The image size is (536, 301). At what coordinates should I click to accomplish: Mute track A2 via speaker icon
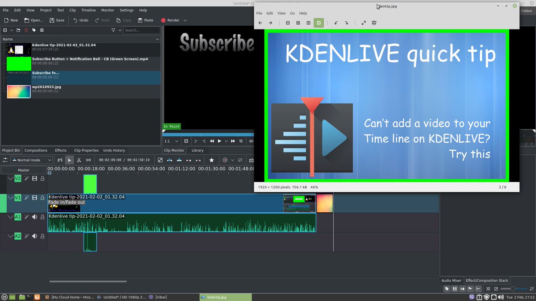coord(34,236)
